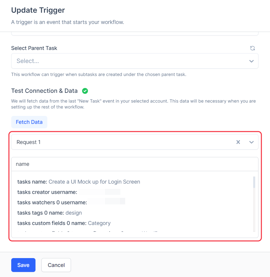Focus the search field containing "name"
Viewport: 270px width, 277px height.
tap(135, 164)
